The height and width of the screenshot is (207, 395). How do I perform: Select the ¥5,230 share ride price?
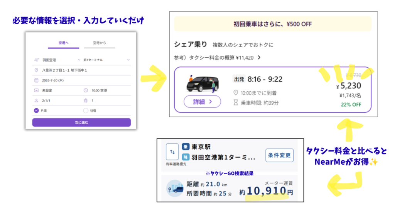click(349, 86)
